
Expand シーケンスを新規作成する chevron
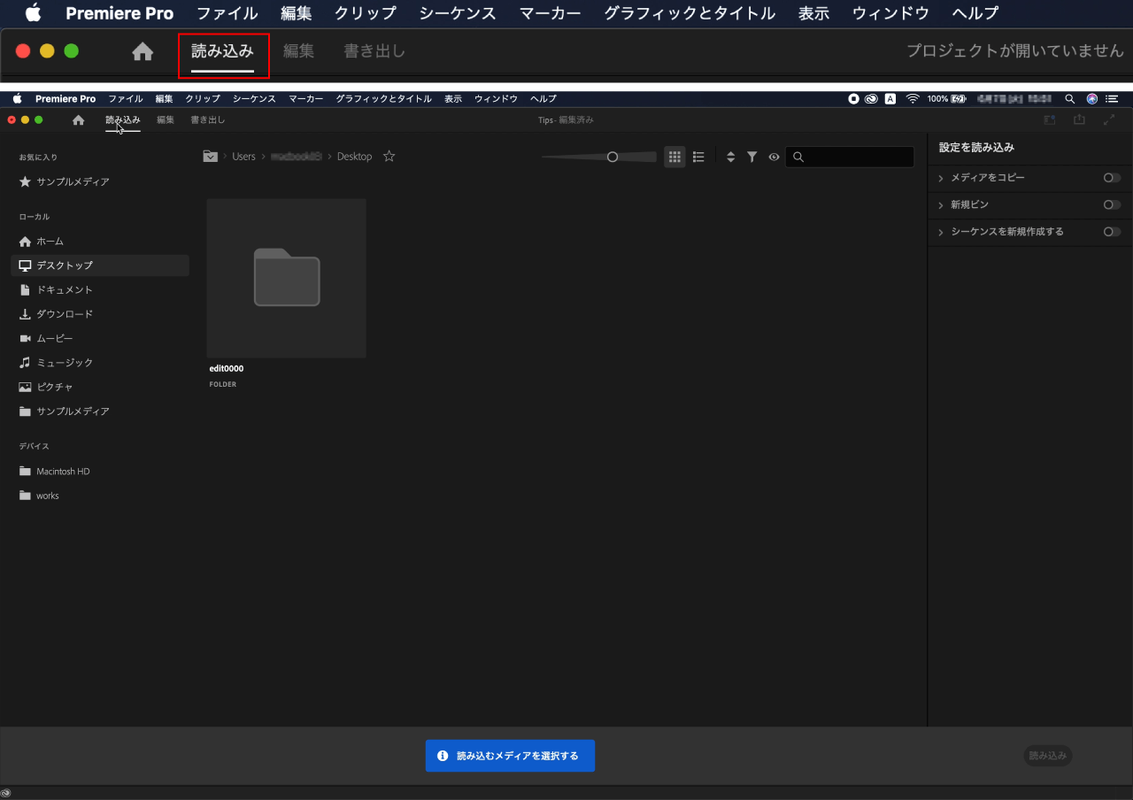[941, 232]
